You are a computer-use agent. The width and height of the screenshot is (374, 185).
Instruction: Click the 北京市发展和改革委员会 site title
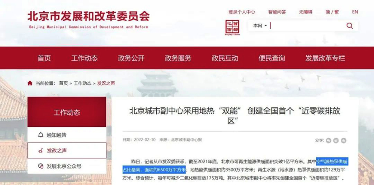[x=89, y=16]
